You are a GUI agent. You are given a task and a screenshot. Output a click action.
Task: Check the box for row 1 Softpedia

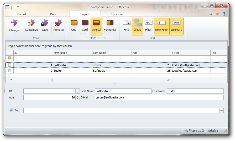pyautogui.click(x=10, y=65)
